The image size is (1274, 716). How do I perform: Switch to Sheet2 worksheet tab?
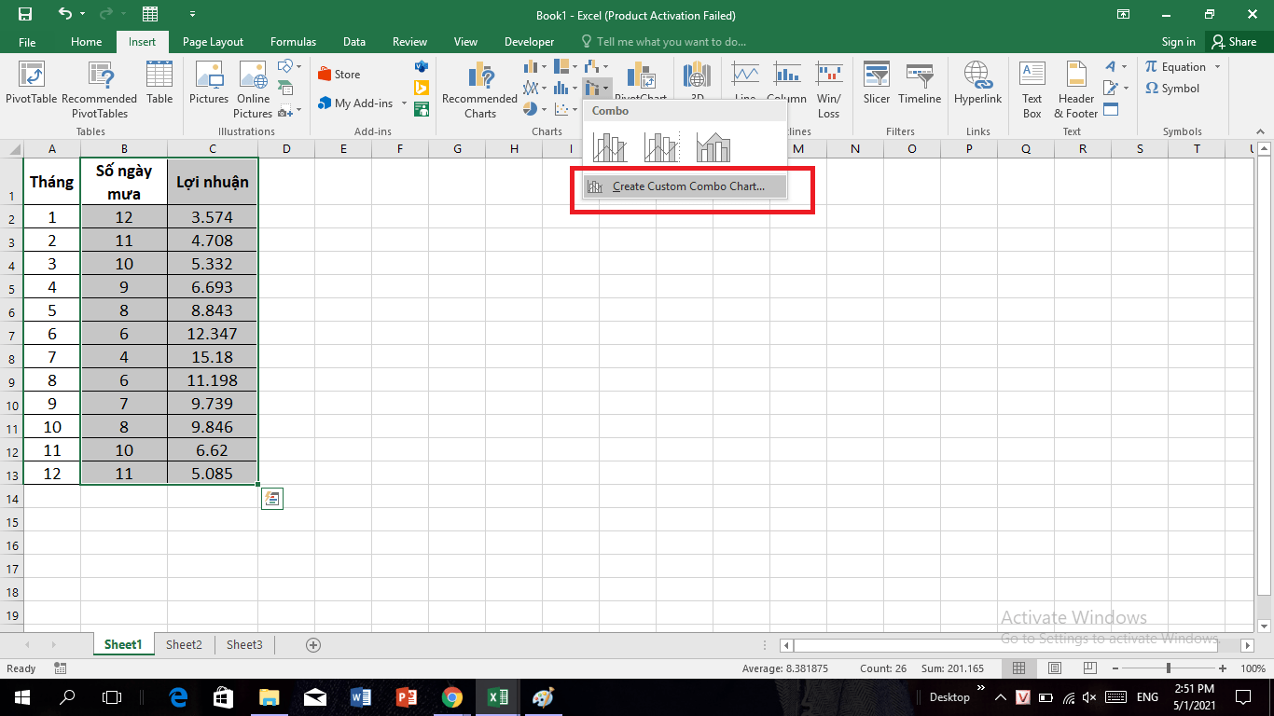coord(184,644)
